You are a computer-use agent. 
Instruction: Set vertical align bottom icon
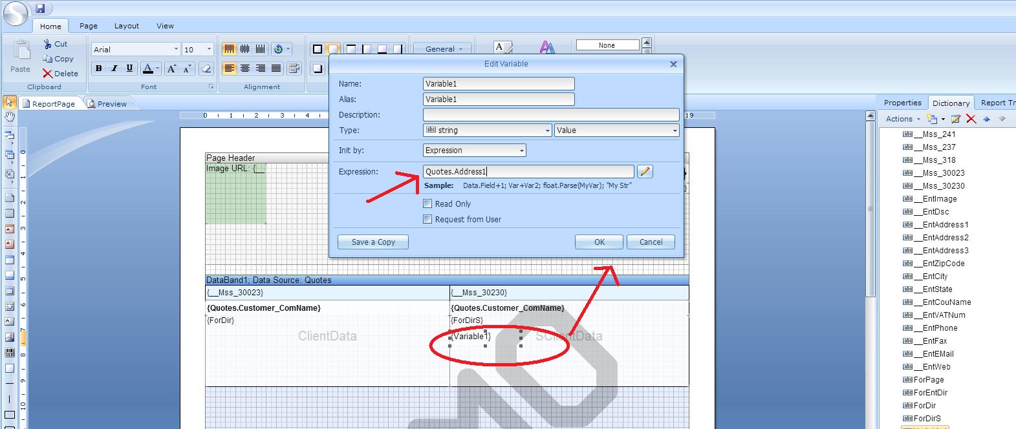click(261, 49)
